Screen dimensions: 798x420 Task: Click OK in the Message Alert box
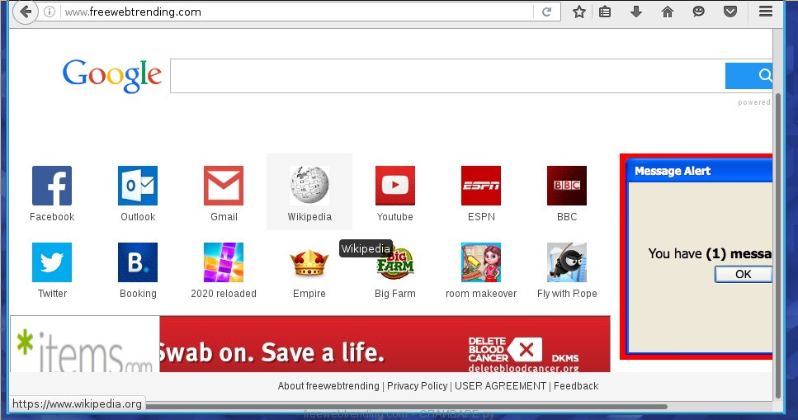tap(743, 275)
